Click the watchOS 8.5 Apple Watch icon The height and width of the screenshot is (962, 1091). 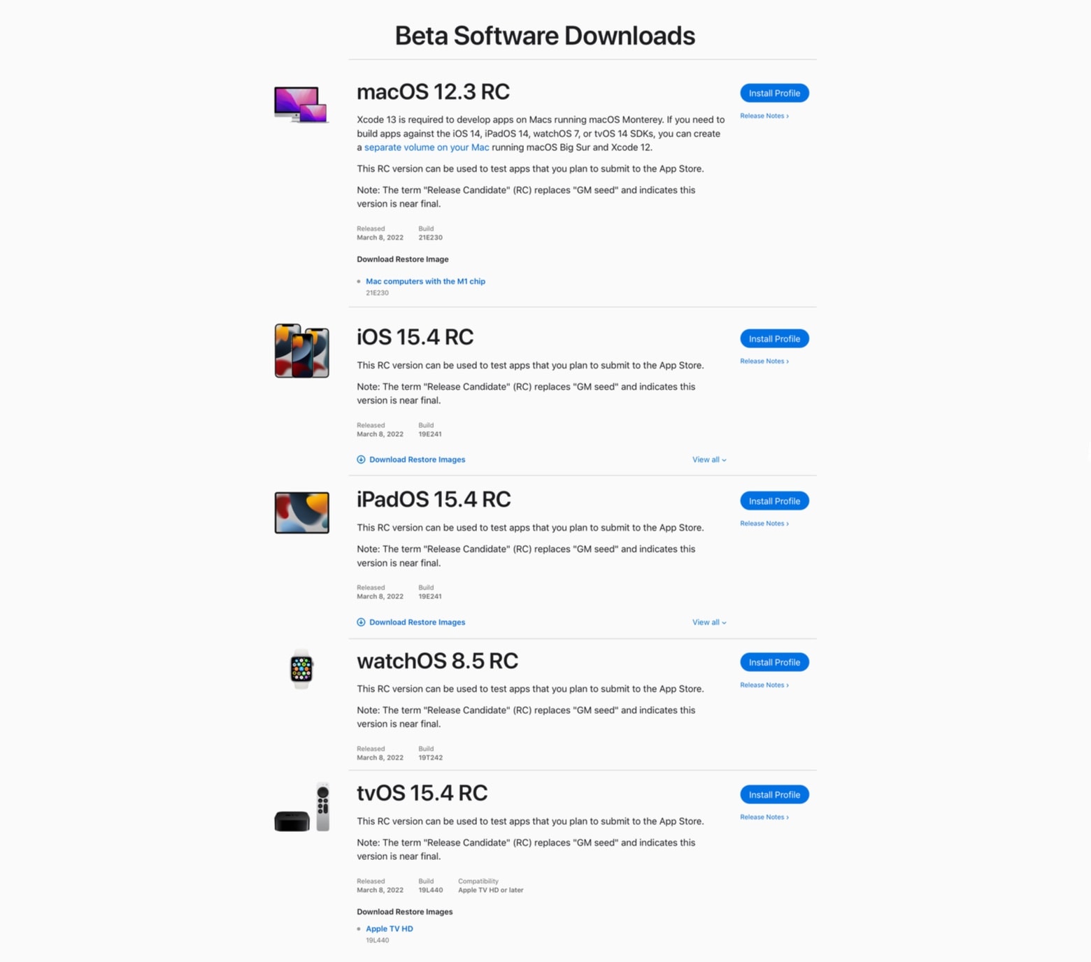[301, 669]
